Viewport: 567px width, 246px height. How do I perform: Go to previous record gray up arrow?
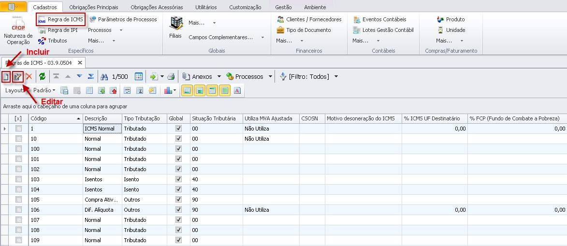click(x=68, y=77)
